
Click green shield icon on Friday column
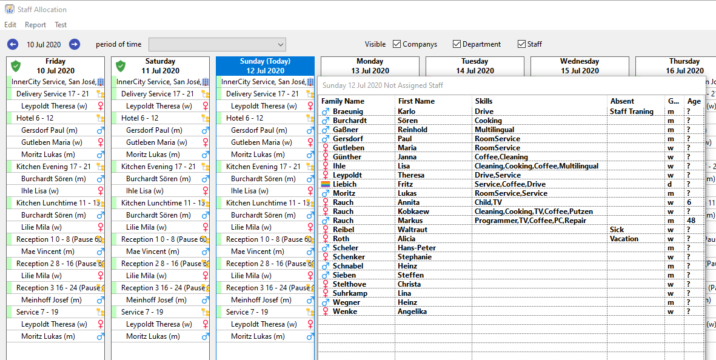pos(16,66)
